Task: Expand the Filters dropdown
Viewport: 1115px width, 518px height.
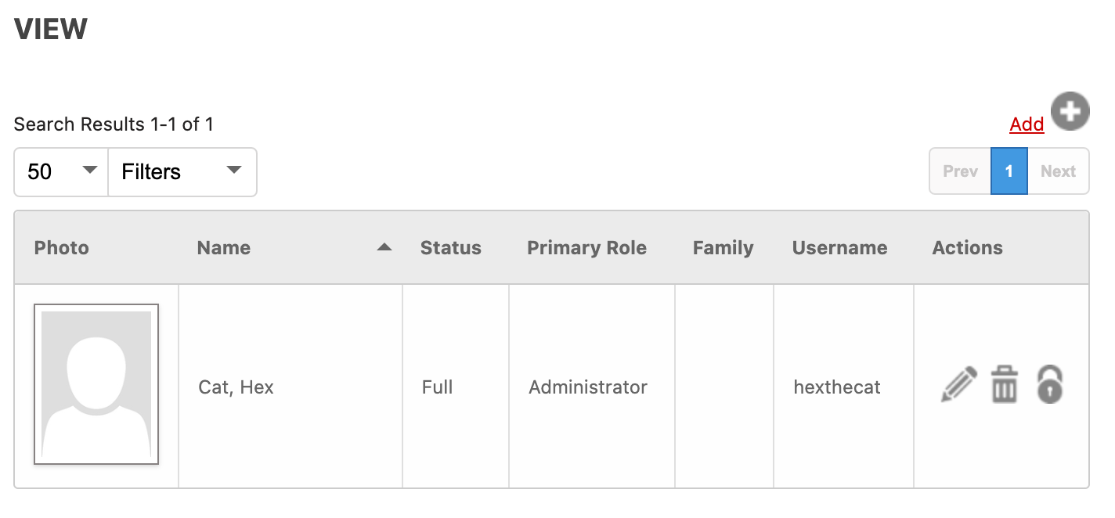Action: pos(182,172)
